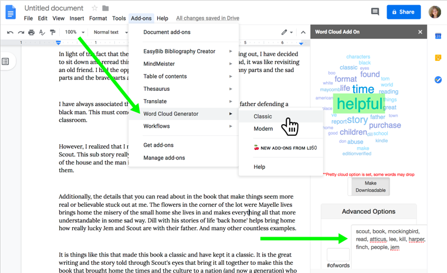Collapse the menus with up chevron
This screenshot has height=273, width=447.
[303, 32]
